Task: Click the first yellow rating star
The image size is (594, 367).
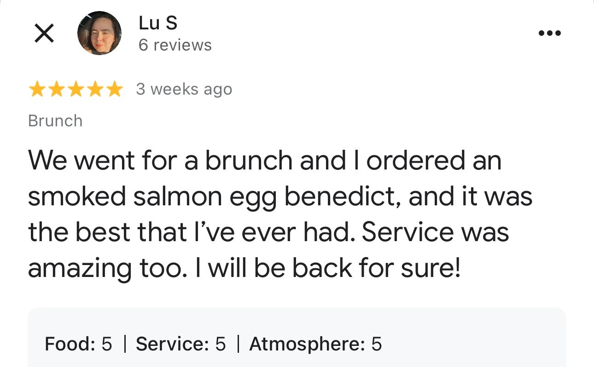Action: (36, 90)
